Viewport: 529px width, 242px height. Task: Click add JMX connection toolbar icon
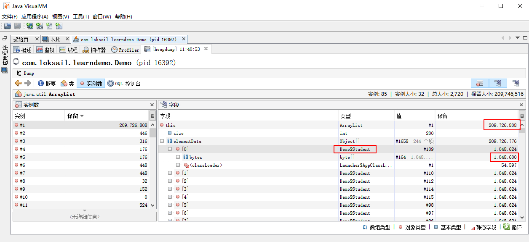coord(40,26)
